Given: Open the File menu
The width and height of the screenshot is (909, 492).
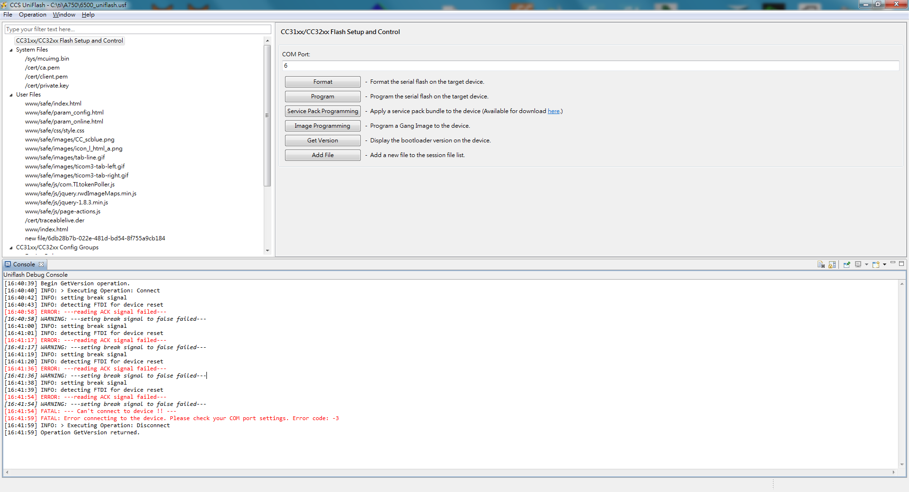Looking at the screenshot, I should click(8, 15).
